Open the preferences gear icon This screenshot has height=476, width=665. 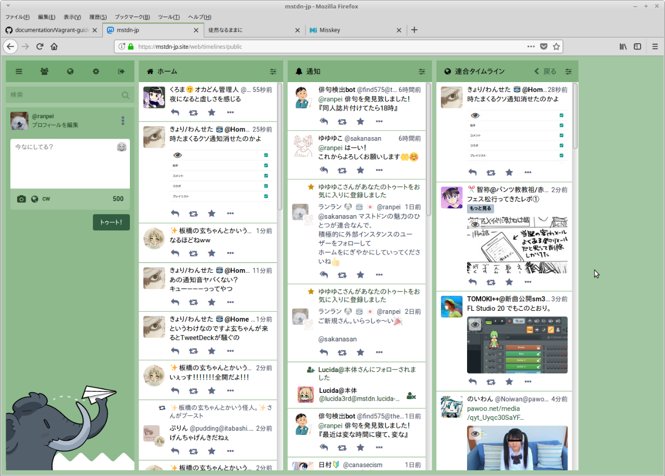pos(96,71)
